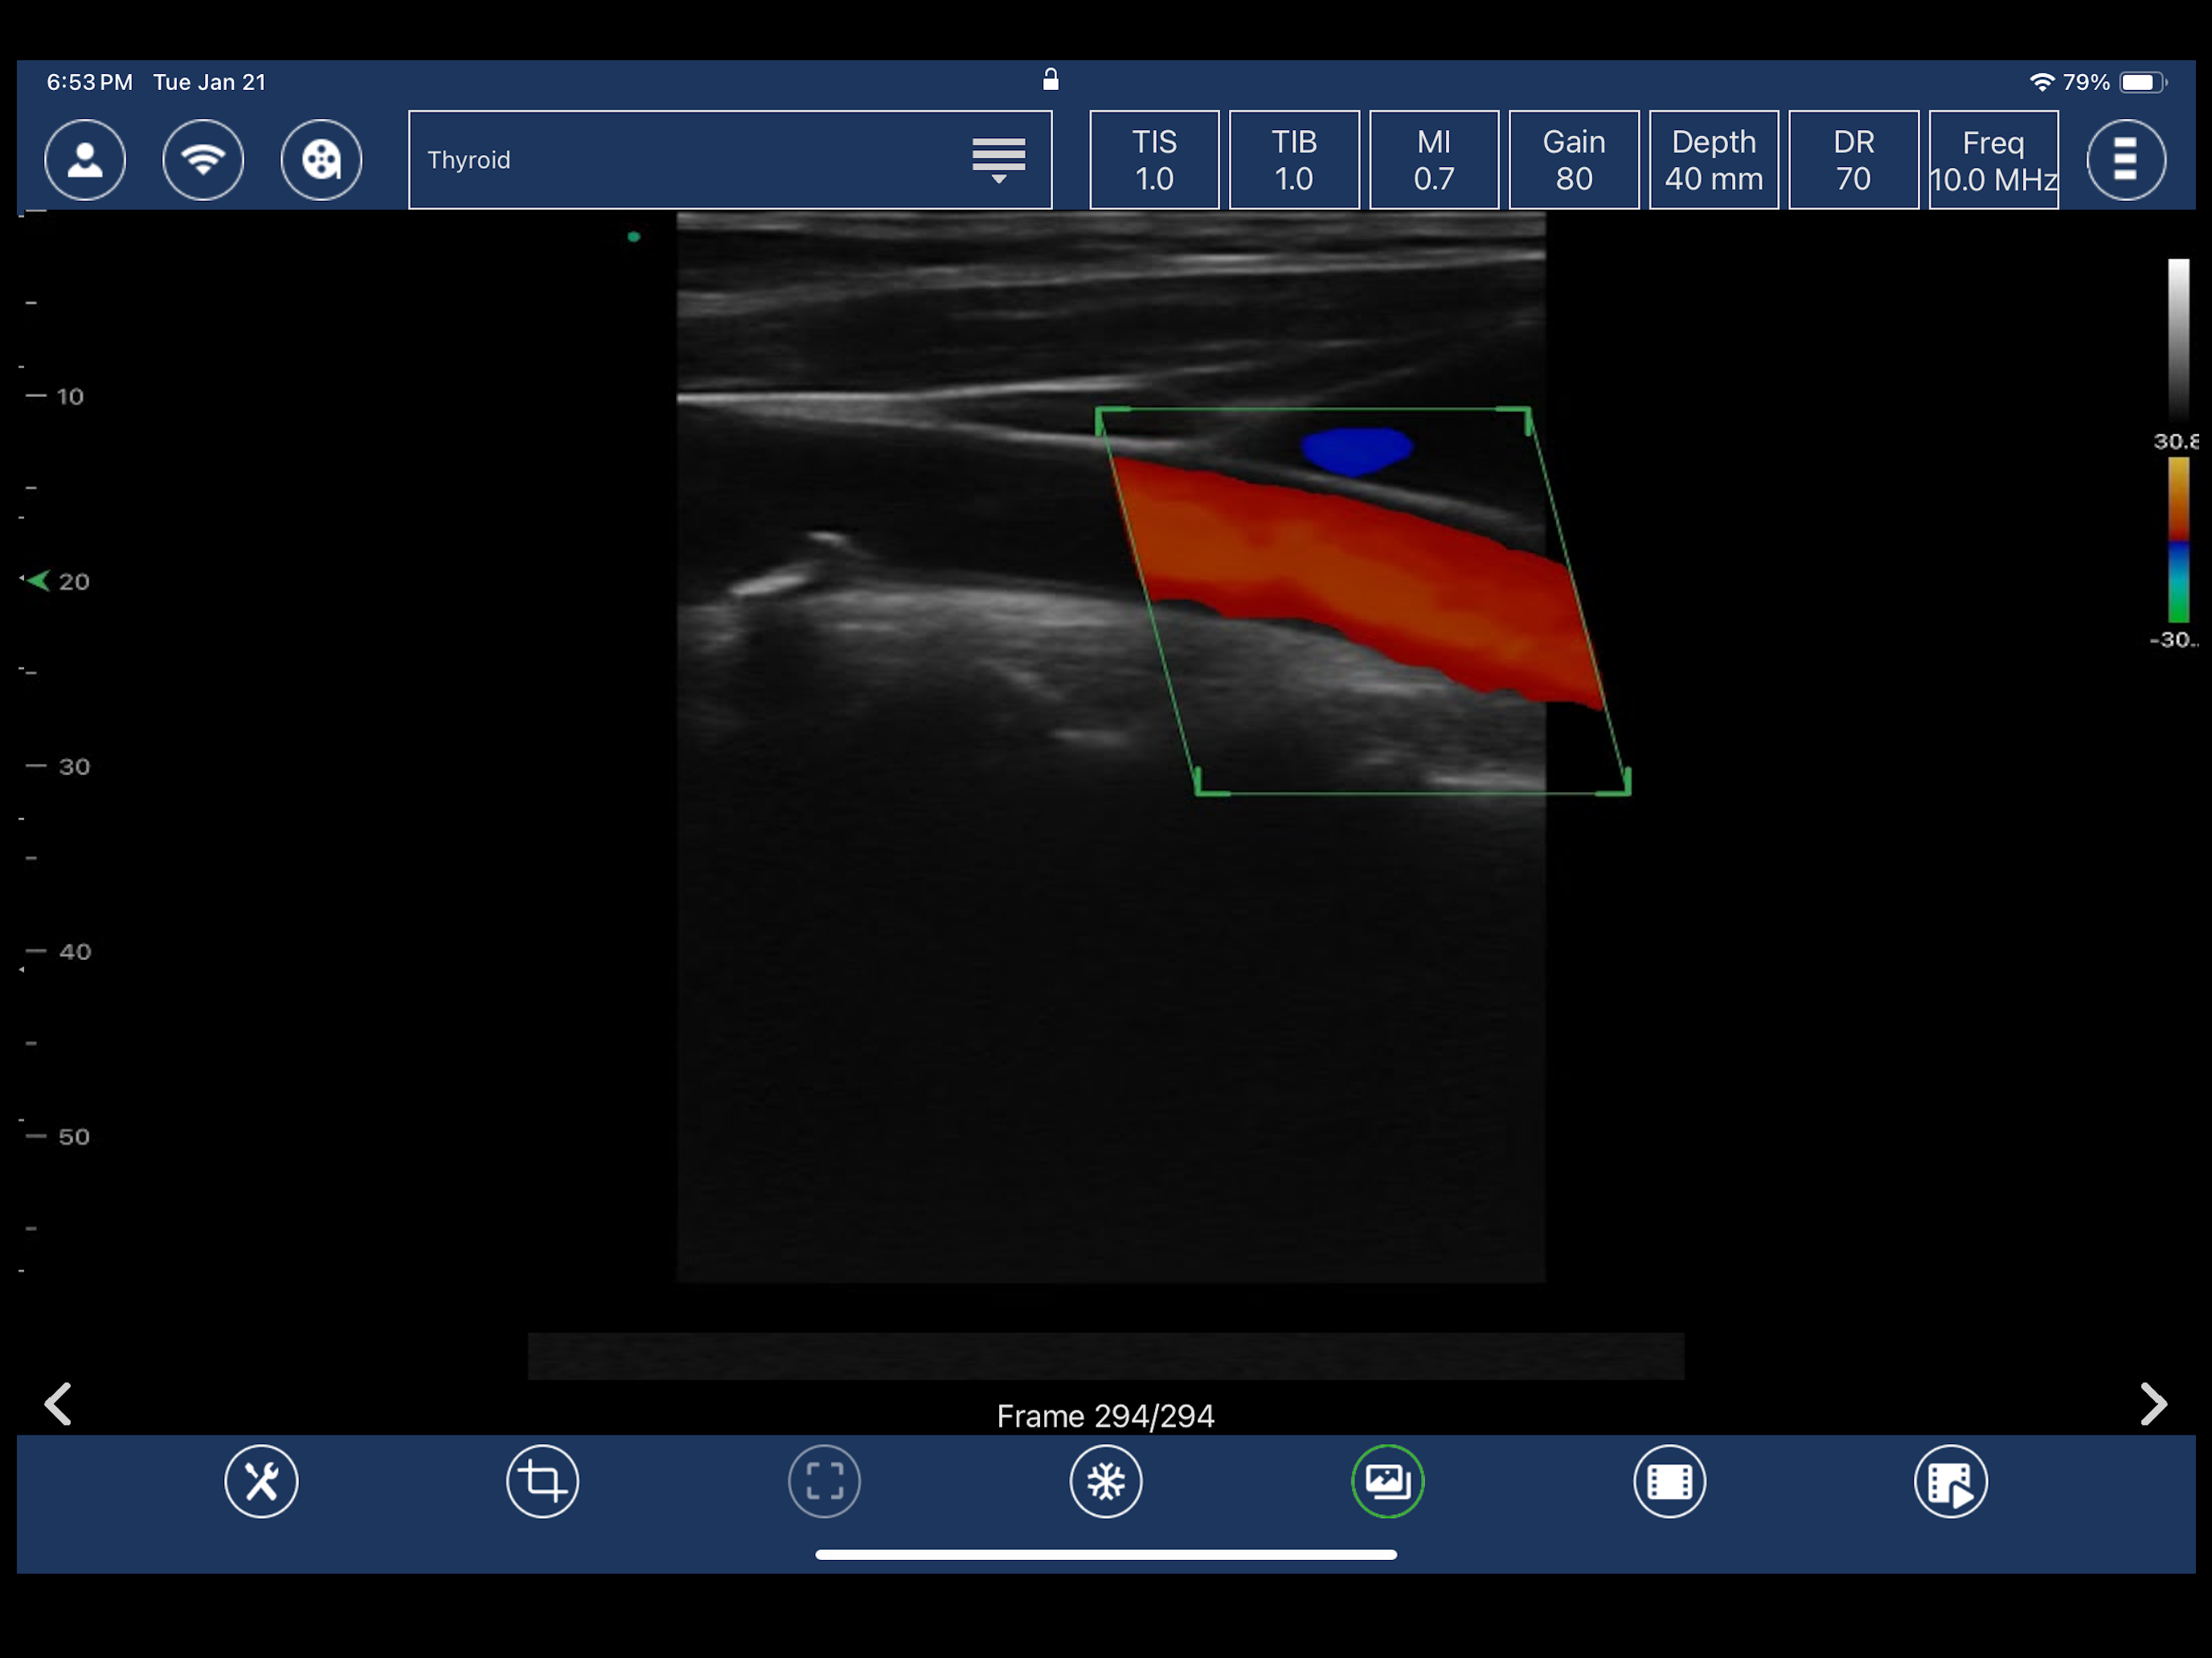Open the DR 70 setting
The width and height of the screenshot is (2212, 1658).
click(x=1853, y=160)
